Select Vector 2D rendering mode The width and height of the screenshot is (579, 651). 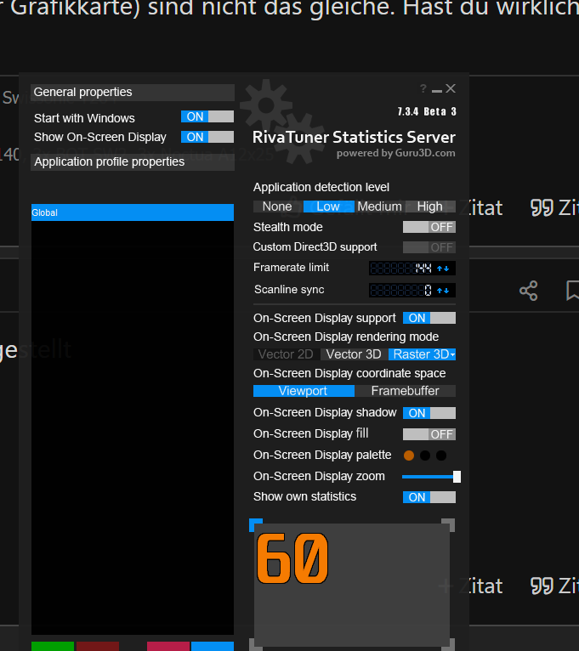pyautogui.click(x=287, y=354)
